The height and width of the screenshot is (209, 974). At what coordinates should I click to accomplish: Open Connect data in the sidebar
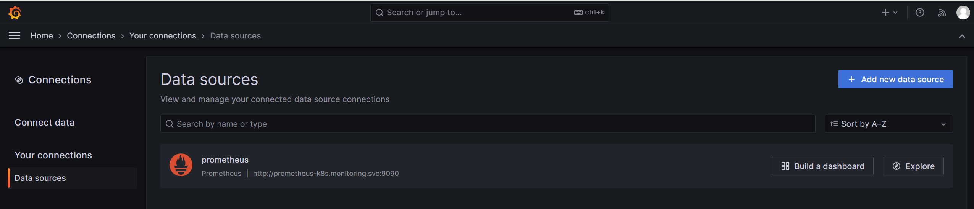pyautogui.click(x=44, y=122)
